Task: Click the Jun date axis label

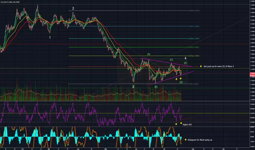Action: pyautogui.click(x=136, y=149)
